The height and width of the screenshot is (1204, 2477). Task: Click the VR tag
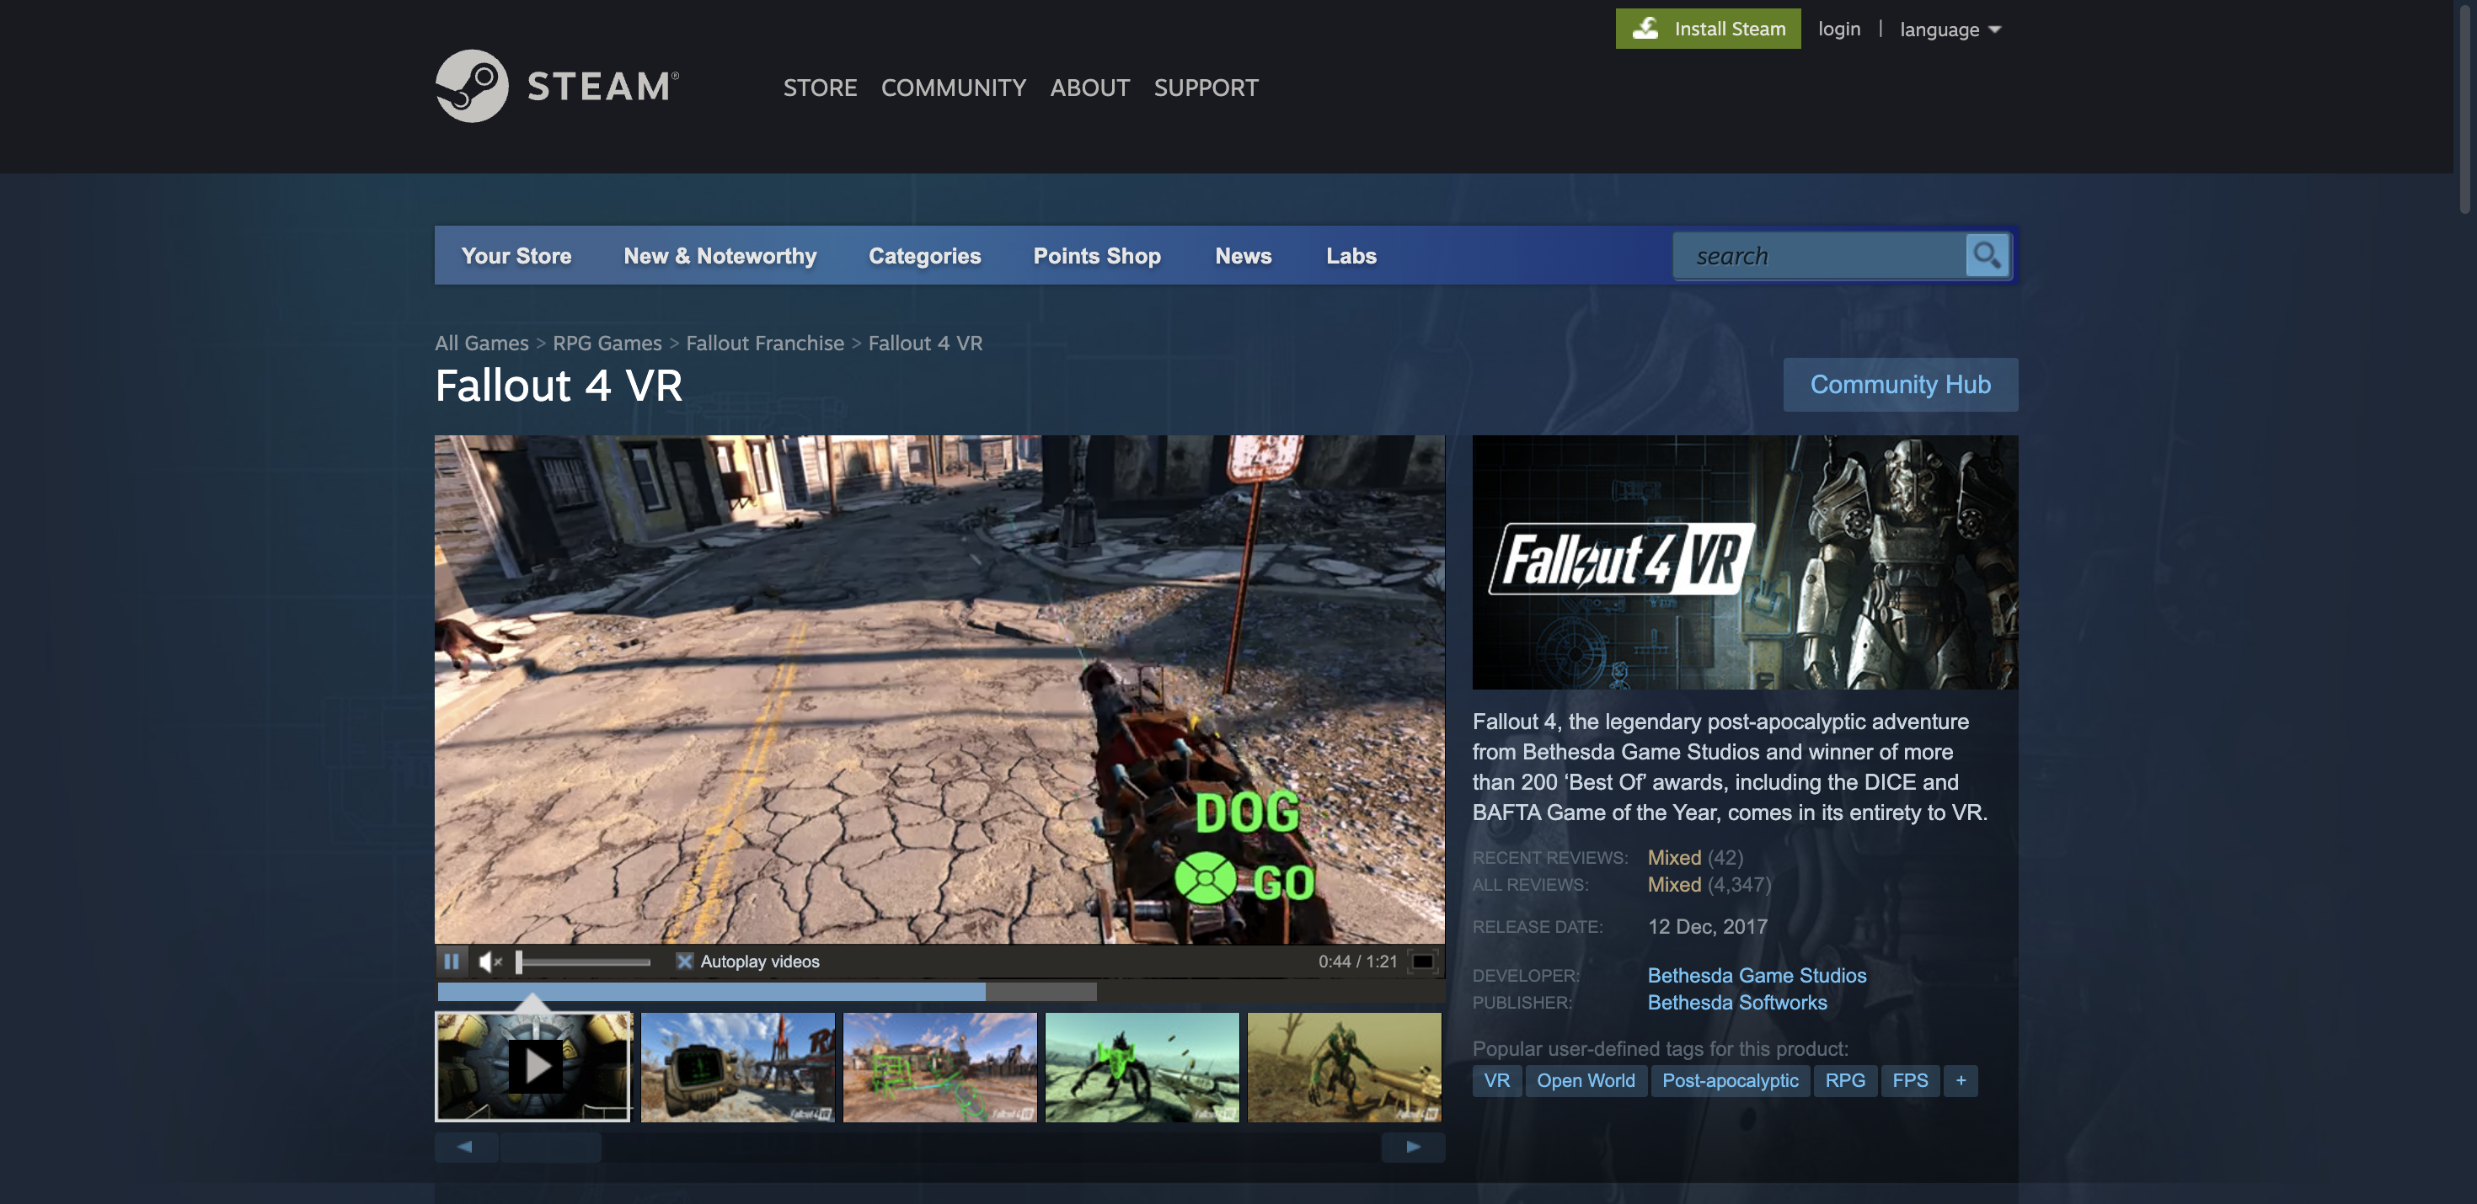tap(1496, 1080)
